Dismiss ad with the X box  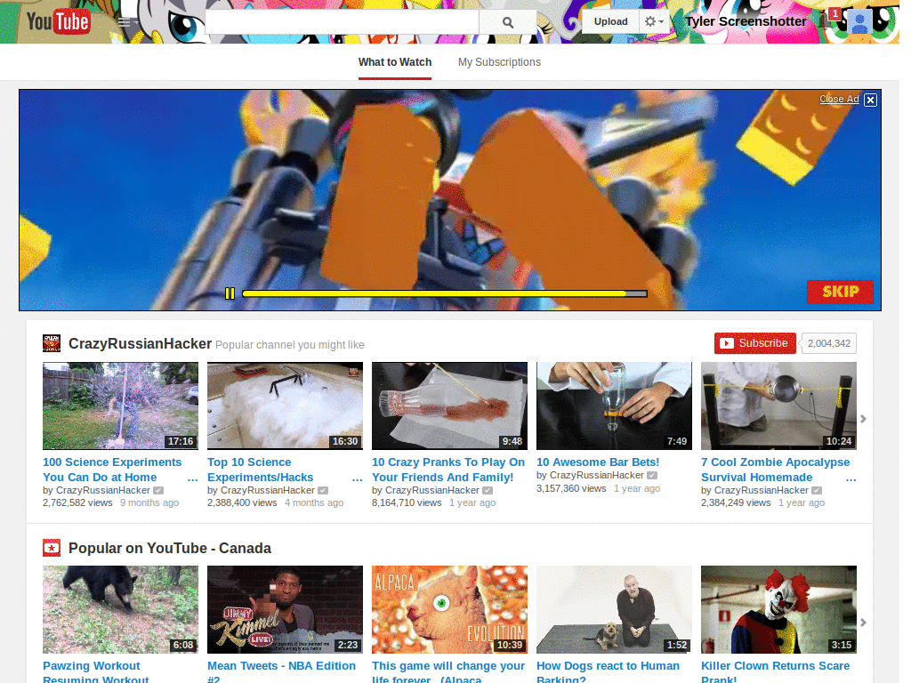(870, 100)
